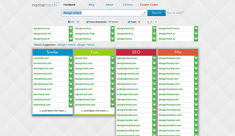Click the cart icon for mydesignshack.com
235x136 pixels.
click(154, 68)
